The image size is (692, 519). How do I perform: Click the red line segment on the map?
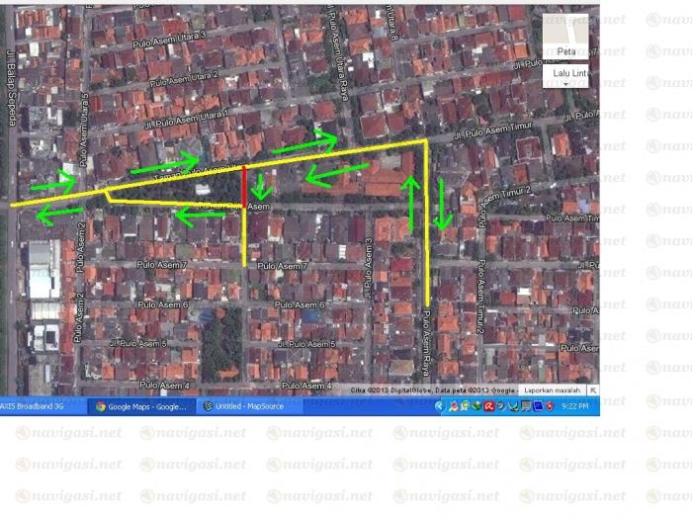pyautogui.click(x=244, y=186)
